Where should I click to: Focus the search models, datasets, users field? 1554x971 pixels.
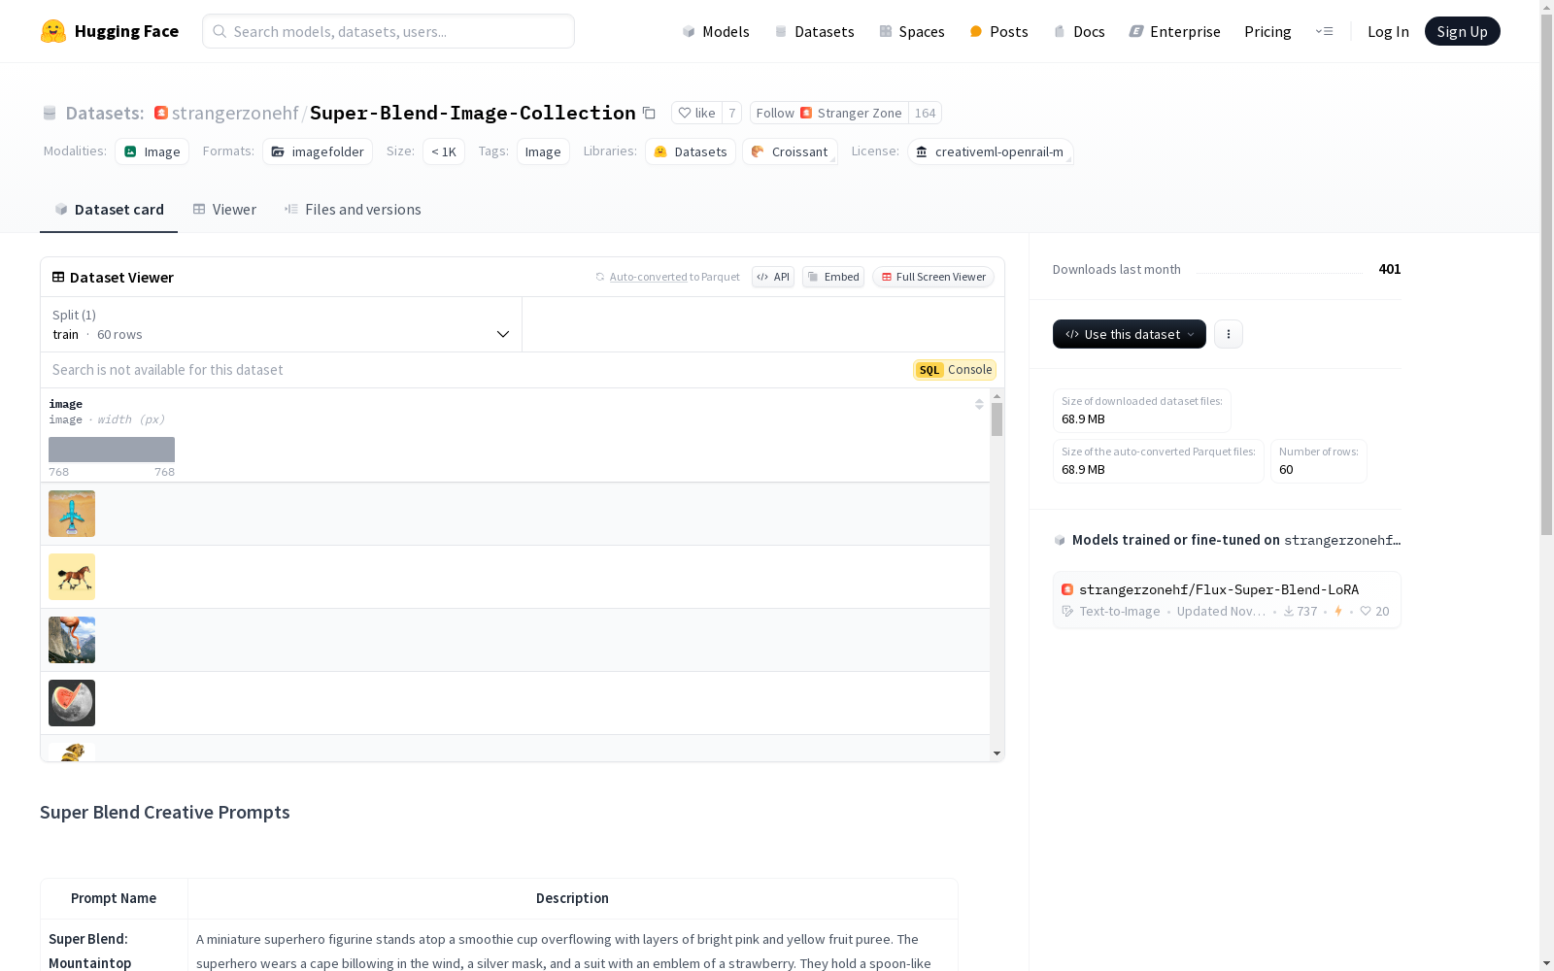[x=388, y=31]
